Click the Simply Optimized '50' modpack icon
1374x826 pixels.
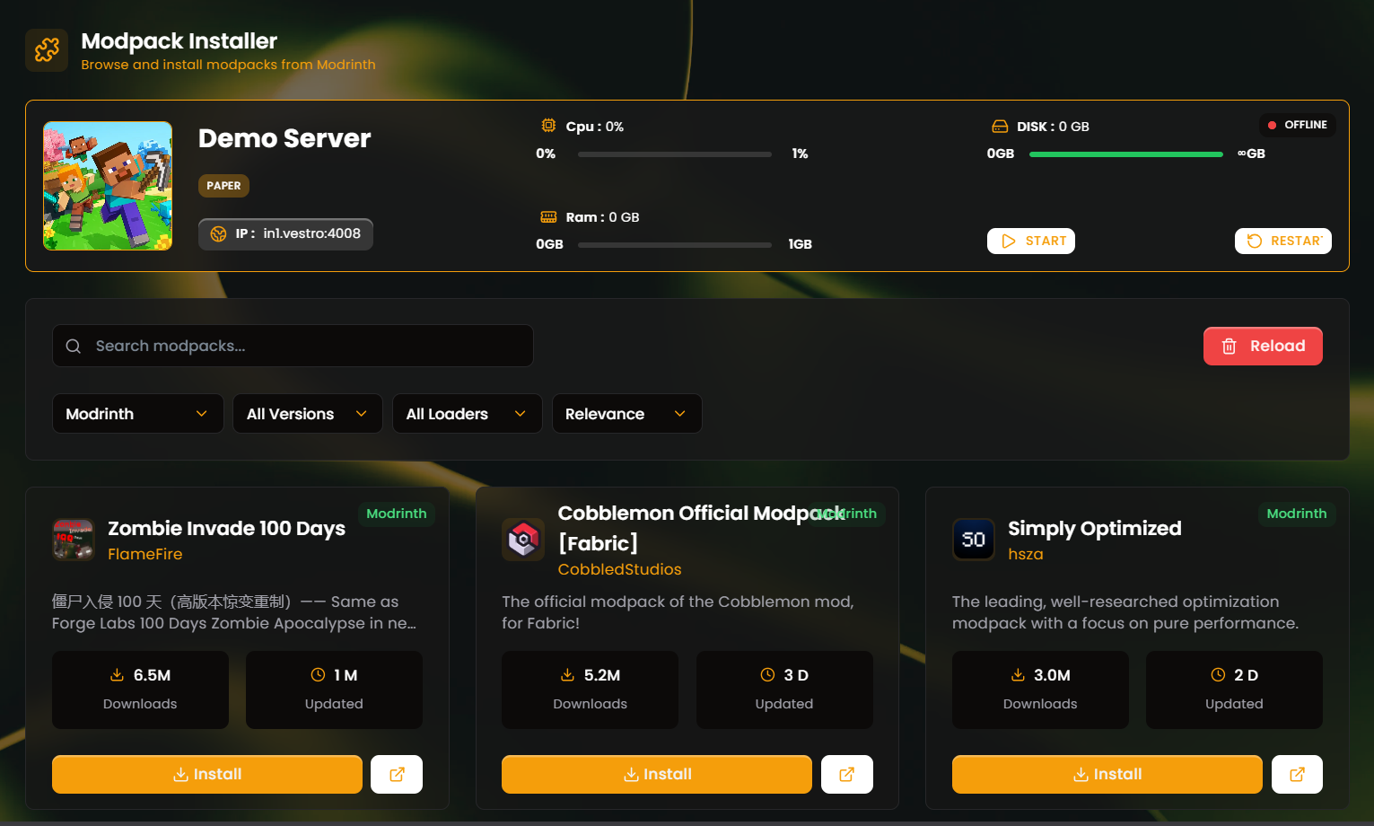[x=974, y=540]
